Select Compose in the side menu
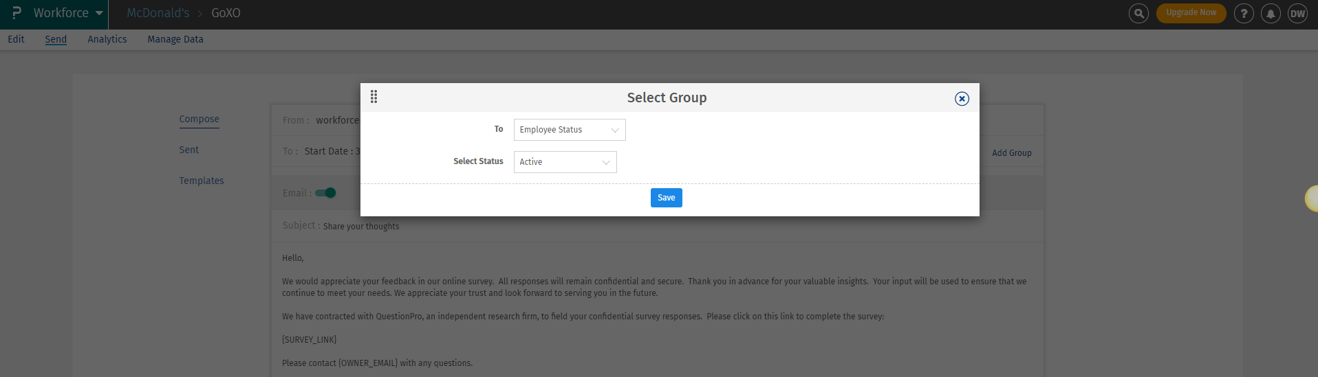This screenshot has height=377, width=1318. coord(199,119)
